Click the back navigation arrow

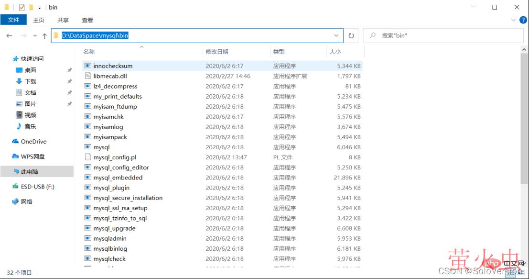[x=9, y=36]
